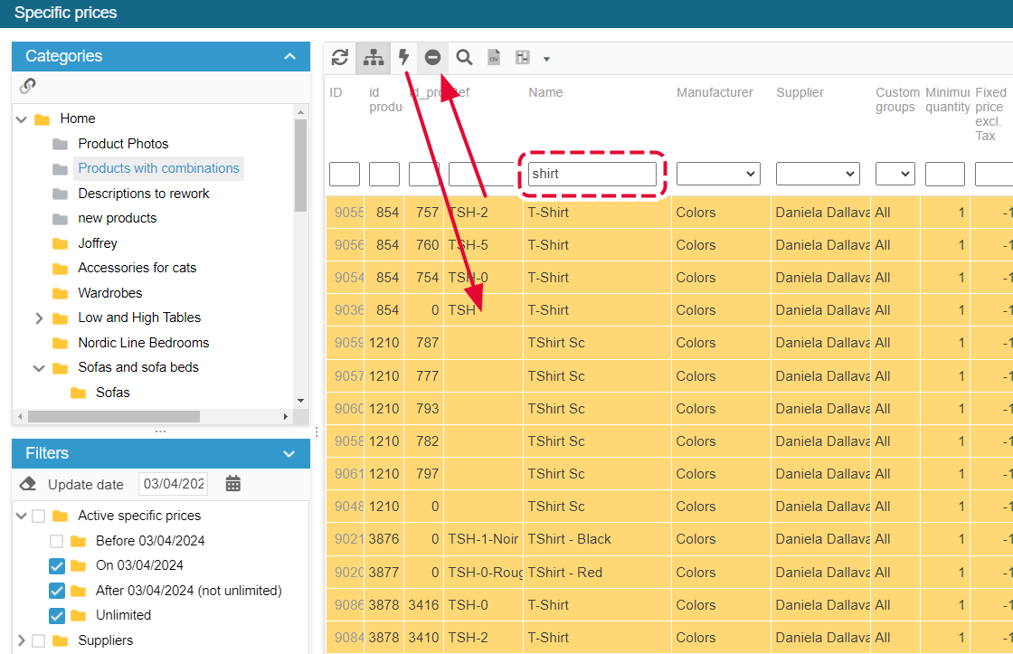Click the CSV export icon
Image resolution: width=1013 pixels, height=654 pixels.
[x=494, y=58]
